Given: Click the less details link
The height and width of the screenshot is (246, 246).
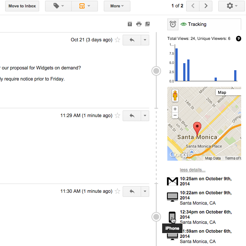Looking at the screenshot, I should (192, 170).
